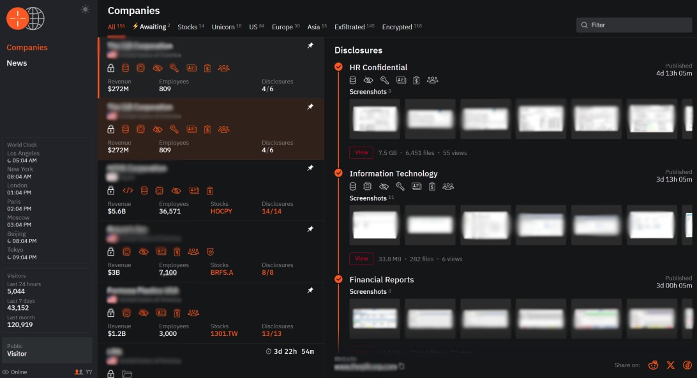
Task: Collapse the HR Confidential disclosure checkmark
Action: click(338, 67)
